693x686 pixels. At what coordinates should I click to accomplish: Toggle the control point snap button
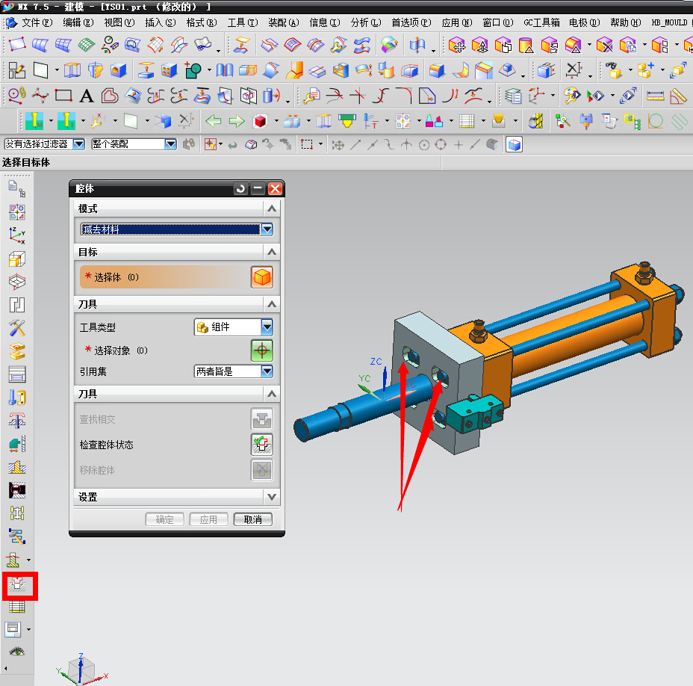tap(389, 145)
